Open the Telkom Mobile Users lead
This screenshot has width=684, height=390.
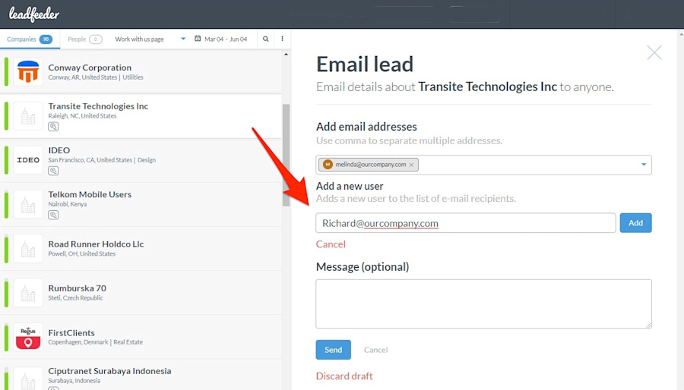(x=141, y=205)
